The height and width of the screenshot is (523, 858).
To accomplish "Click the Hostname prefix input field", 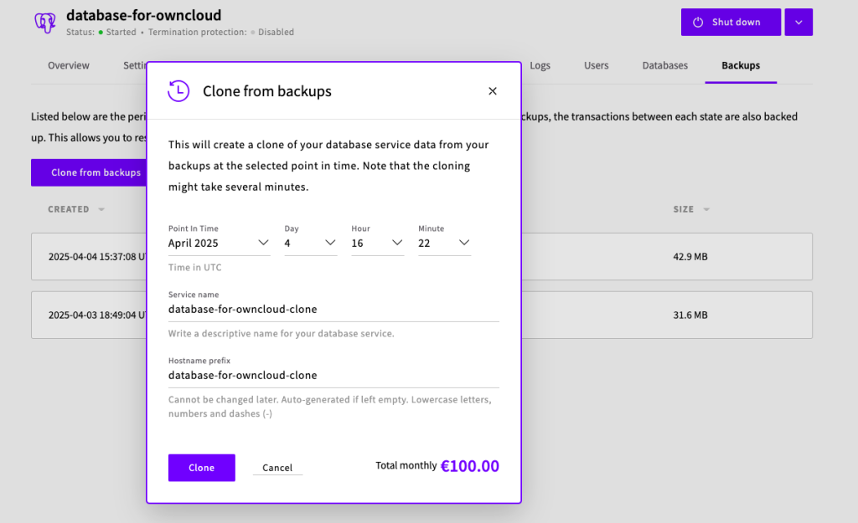I will (333, 376).
